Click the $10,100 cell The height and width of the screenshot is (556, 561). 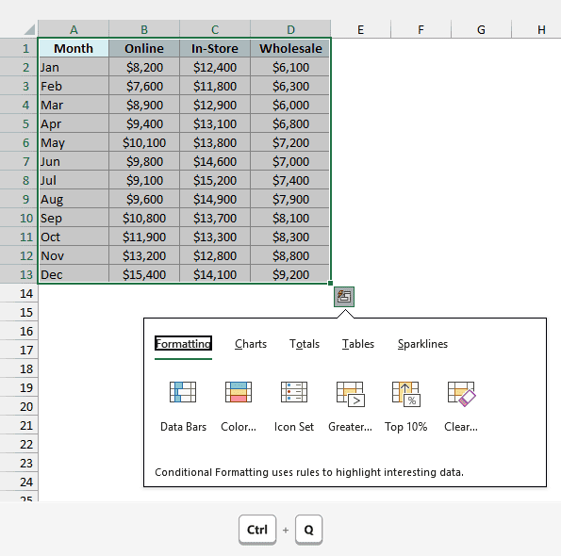(144, 142)
